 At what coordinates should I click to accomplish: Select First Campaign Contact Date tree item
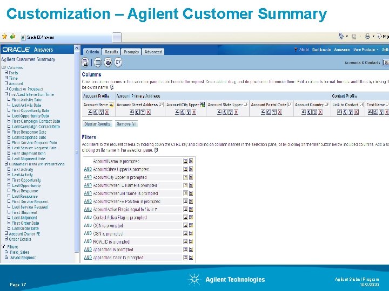tap(36, 121)
